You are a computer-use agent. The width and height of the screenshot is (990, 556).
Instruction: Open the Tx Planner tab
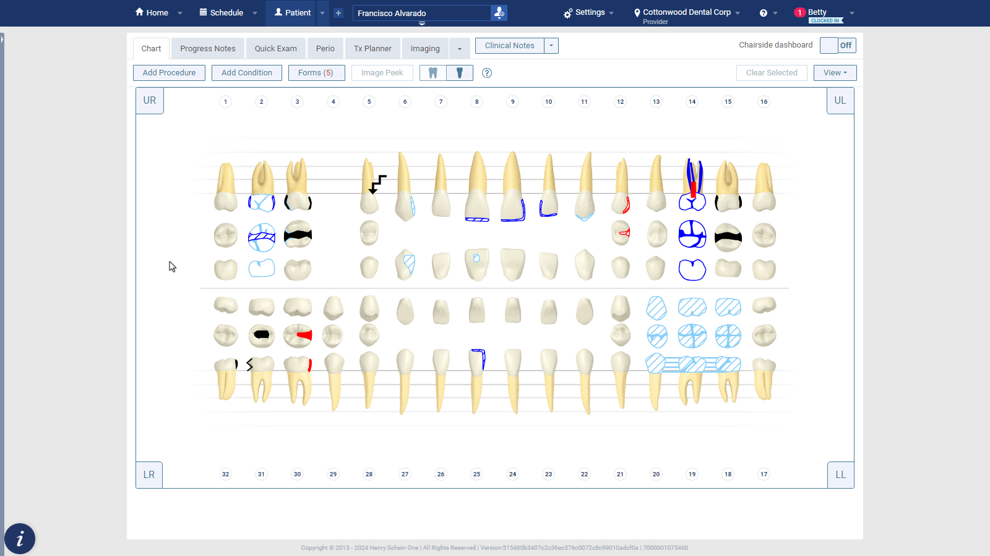(372, 49)
